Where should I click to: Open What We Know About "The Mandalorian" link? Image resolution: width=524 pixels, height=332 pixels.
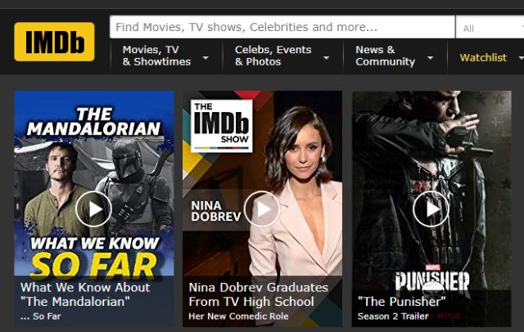85,294
